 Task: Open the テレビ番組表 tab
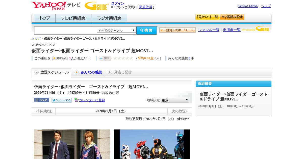coord(73,18)
